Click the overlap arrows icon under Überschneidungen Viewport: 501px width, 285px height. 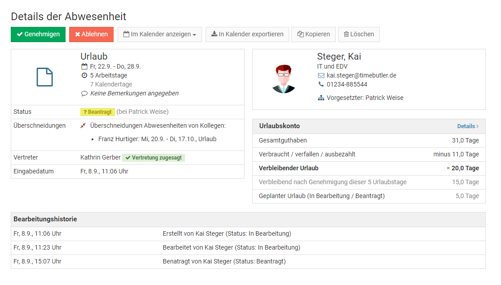click(83, 125)
